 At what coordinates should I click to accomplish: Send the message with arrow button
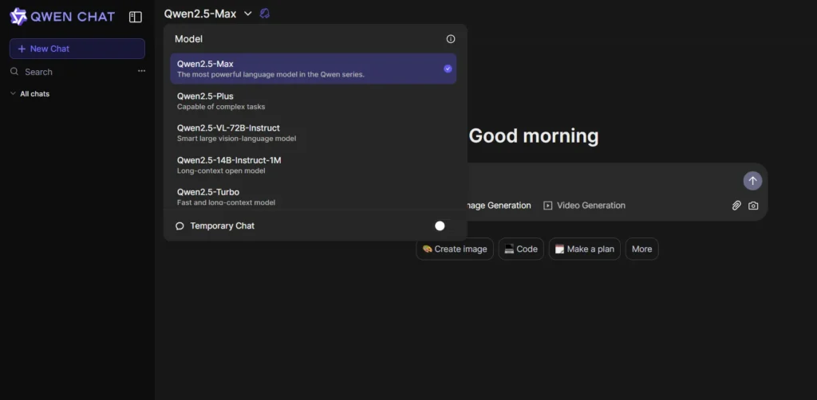pos(752,181)
